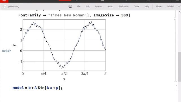The width and height of the screenshot is (181, 102).
Task: Click the "Times New Roman" string in code
Action: [x=67, y=15]
